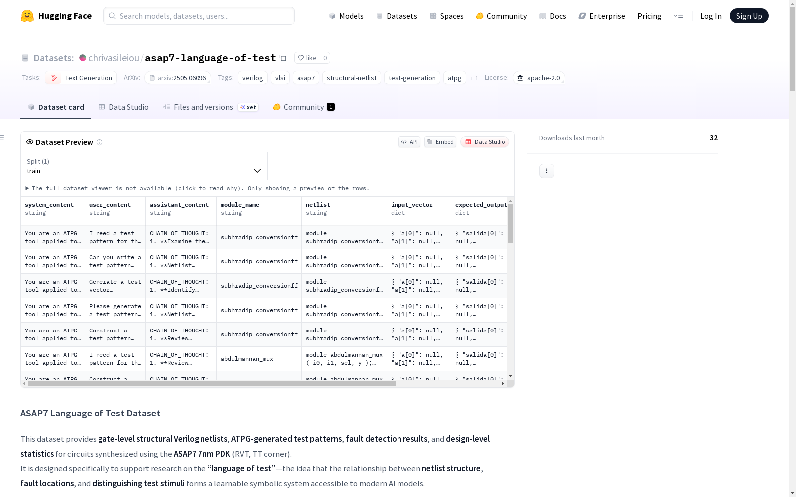796x497 pixels.
Task: Click the 'Can you write a test pattern' cell
Action: (x=115, y=261)
